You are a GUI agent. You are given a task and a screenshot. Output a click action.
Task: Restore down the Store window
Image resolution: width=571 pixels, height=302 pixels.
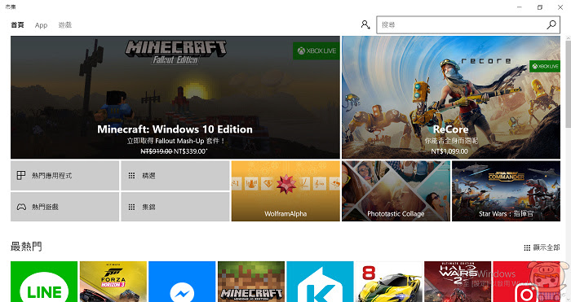(x=540, y=7)
